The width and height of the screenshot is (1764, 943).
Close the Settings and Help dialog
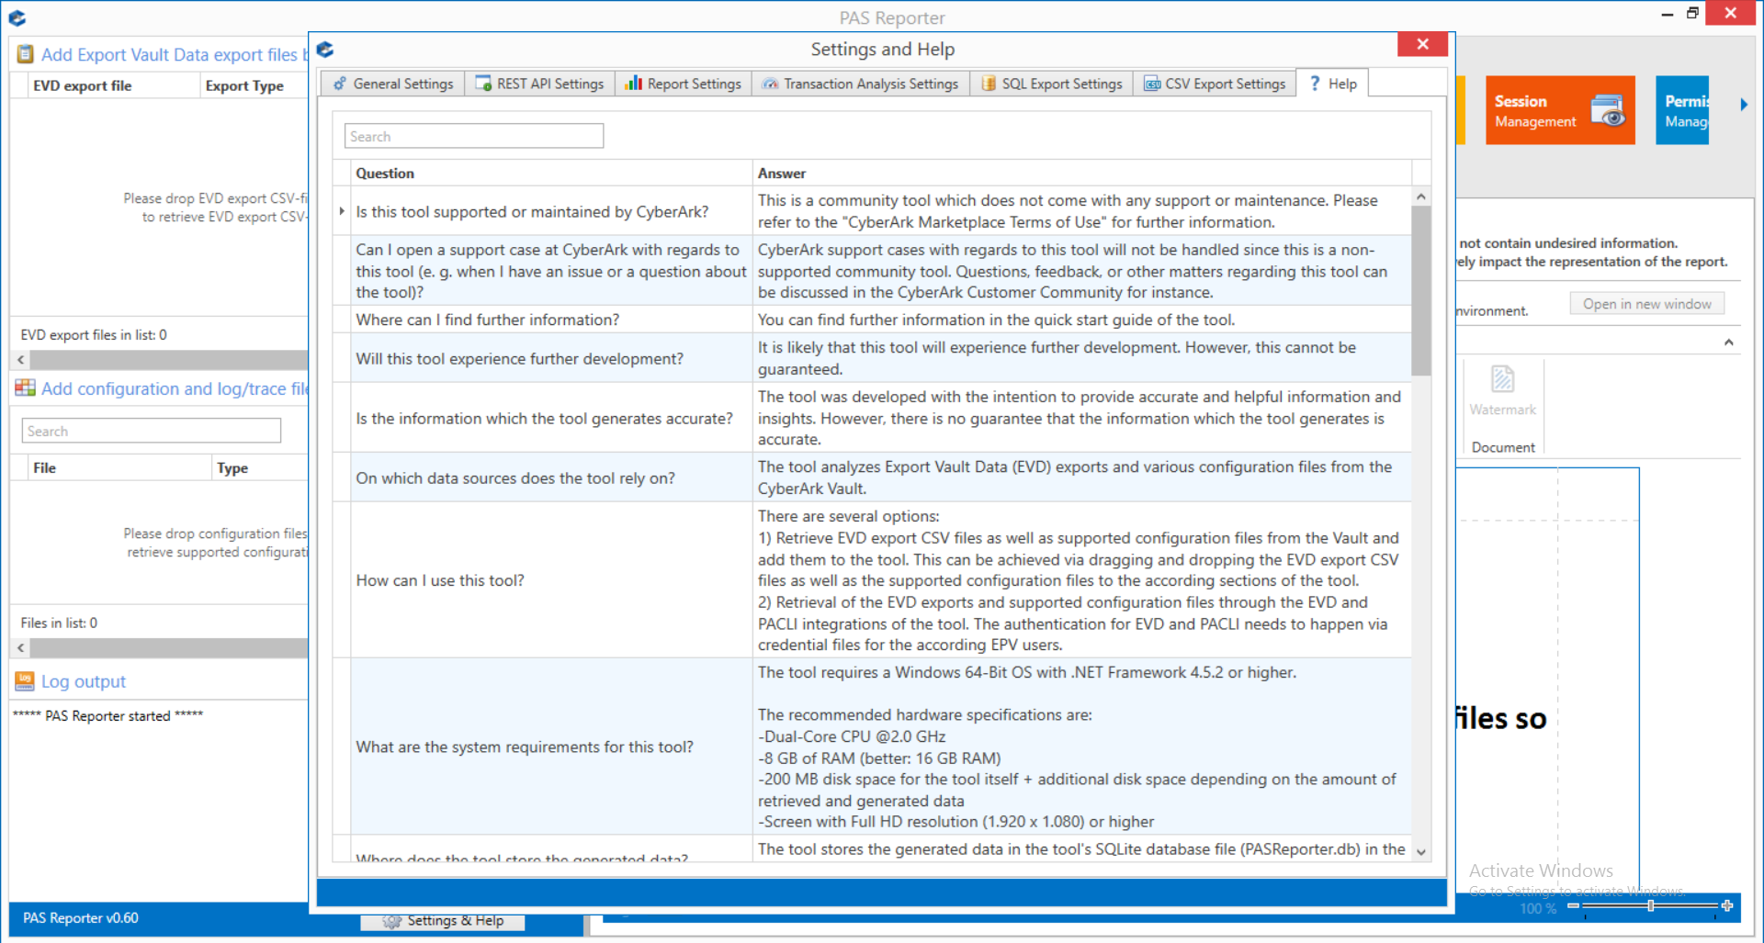pyautogui.click(x=1422, y=44)
